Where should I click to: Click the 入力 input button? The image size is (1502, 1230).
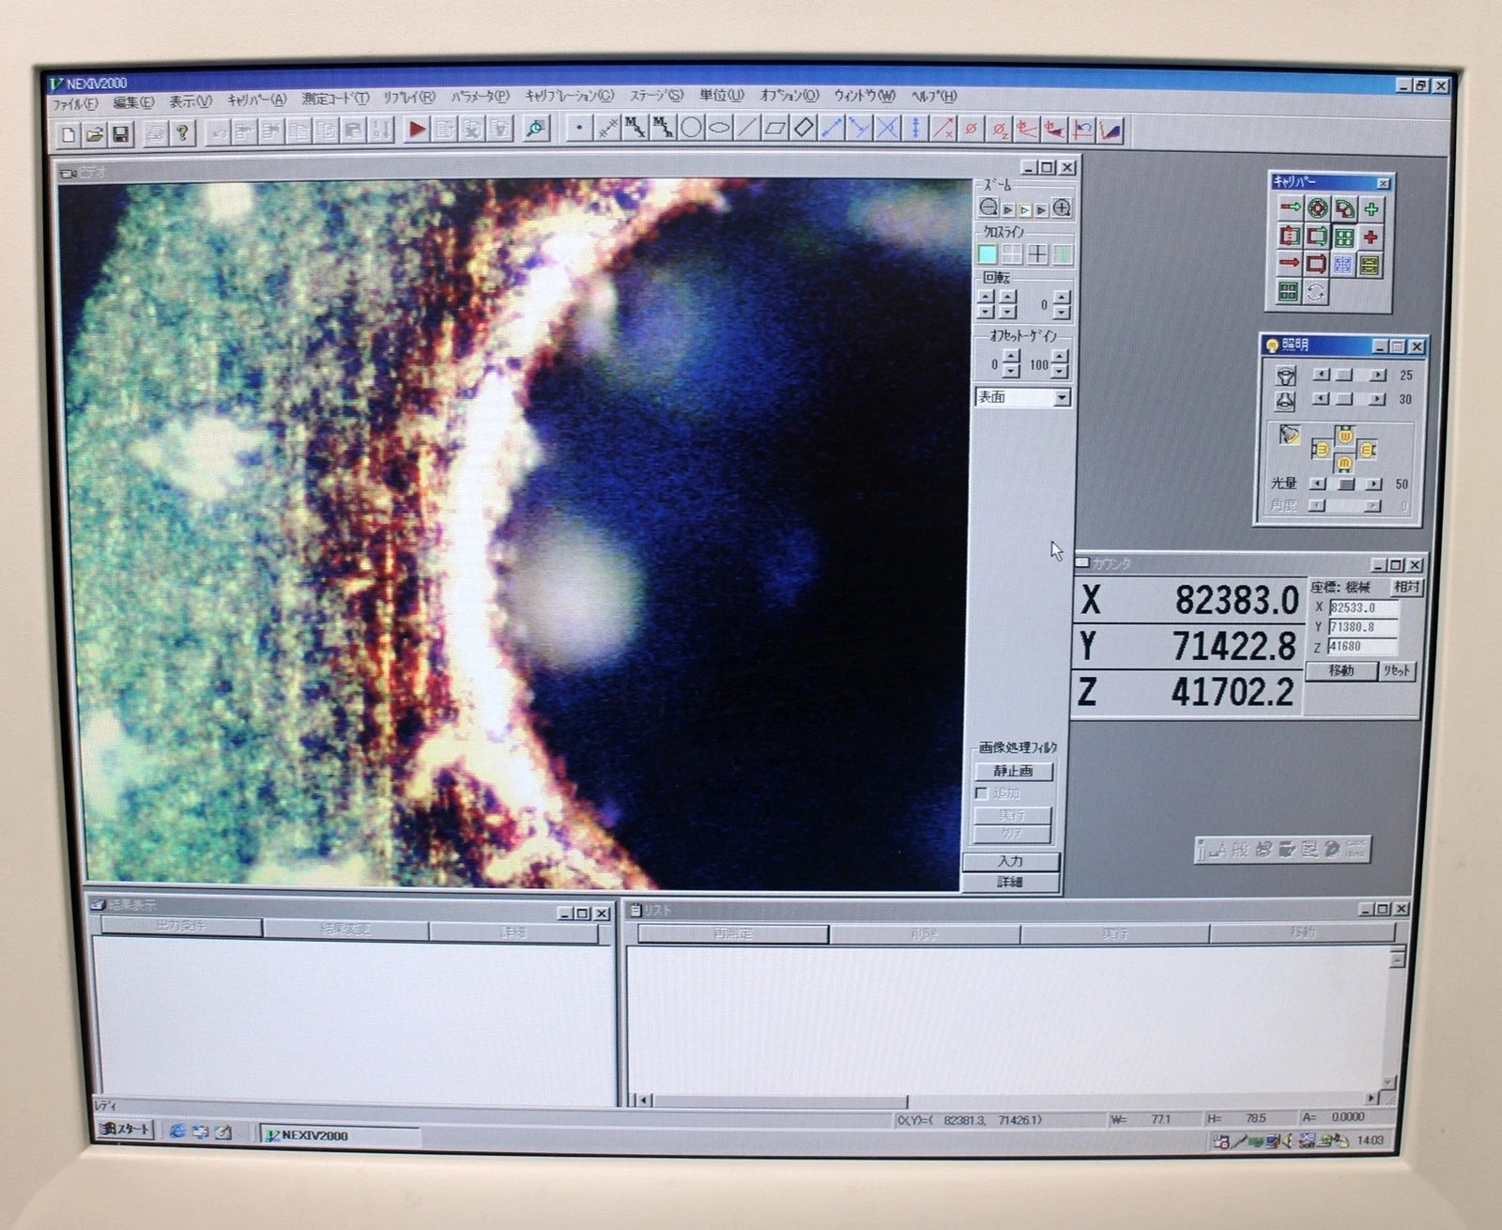click(x=1011, y=861)
